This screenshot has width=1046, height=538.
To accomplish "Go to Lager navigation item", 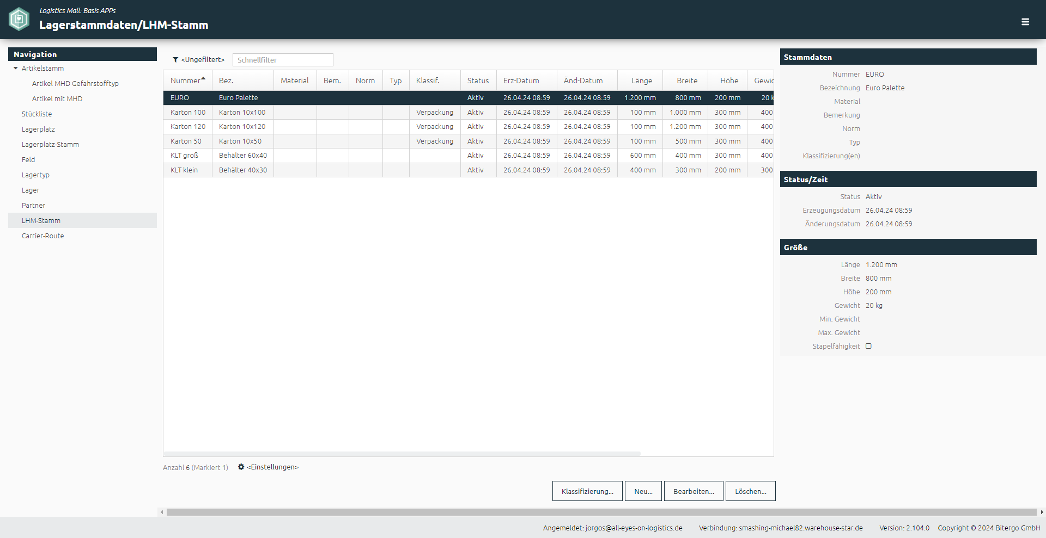I will click(31, 190).
